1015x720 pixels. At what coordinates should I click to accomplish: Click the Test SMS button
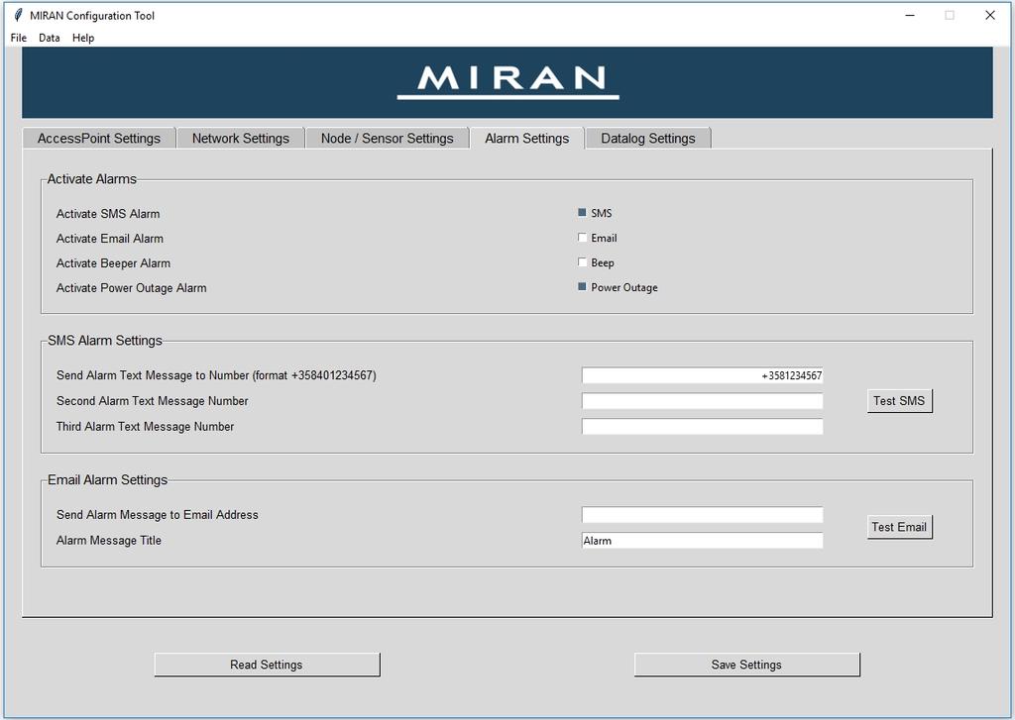899,400
